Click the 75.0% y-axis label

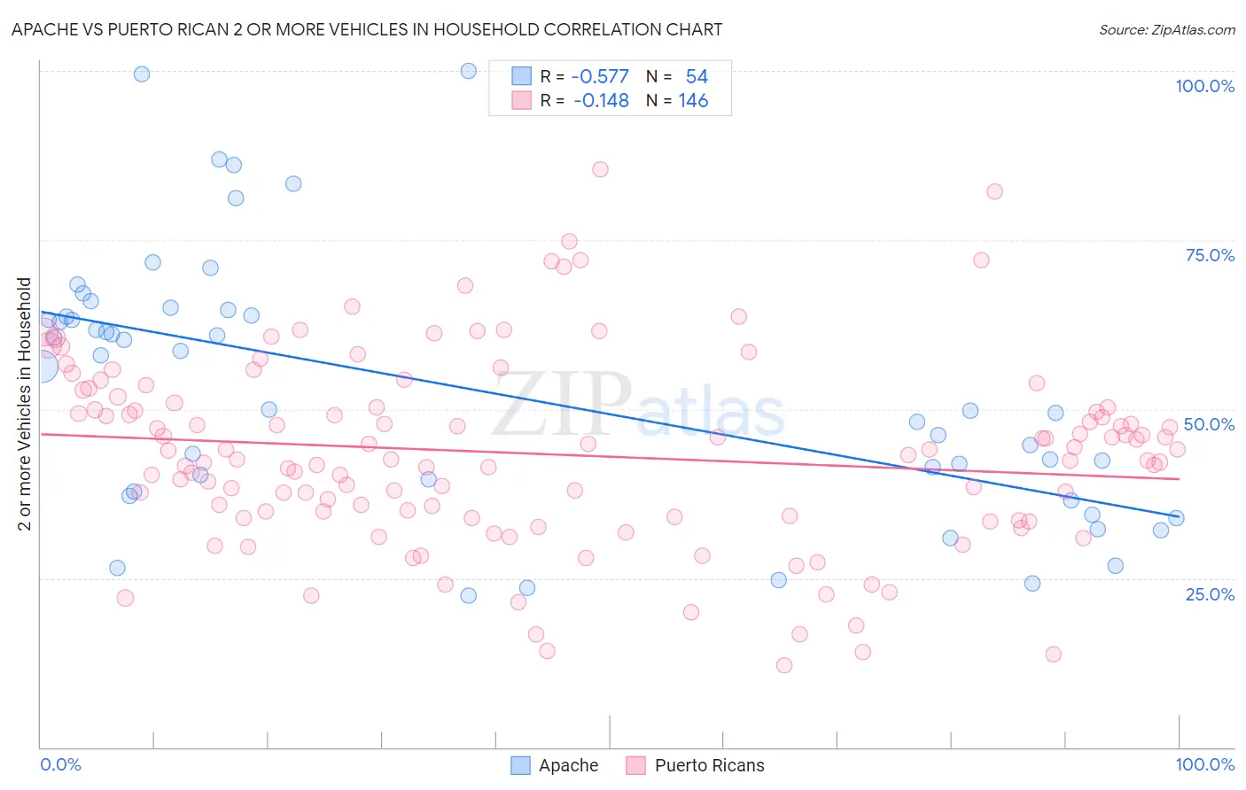pyautogui.click(x=1211, y=255)
